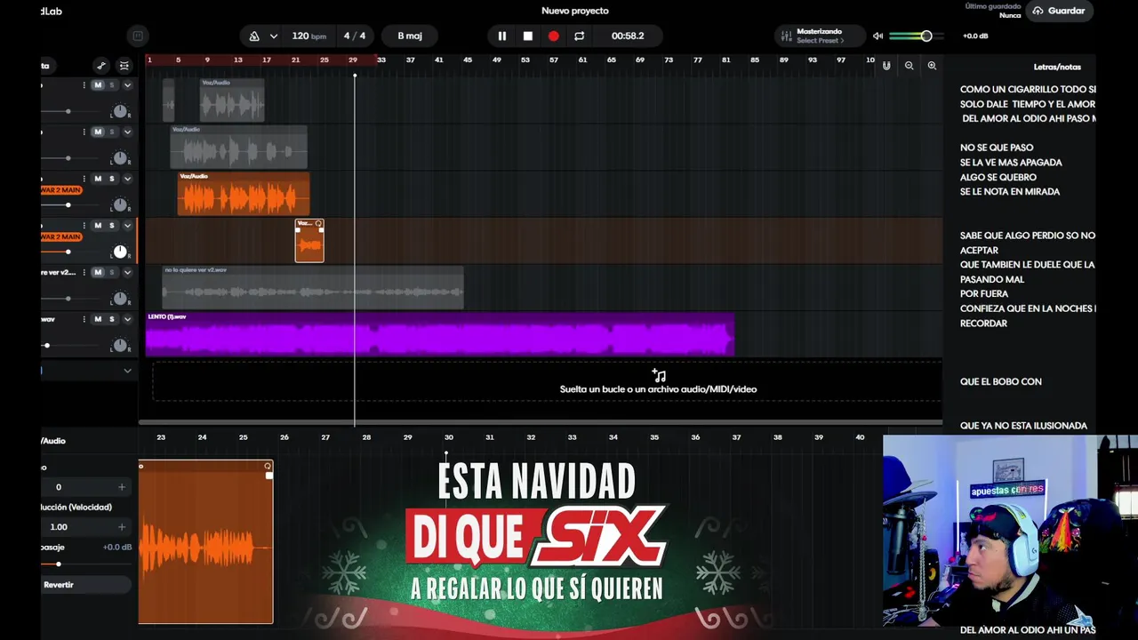Start recording with the red button
Image resolution: width=1138 pixels, height=640 pixels.
pyautogui.click(x=554, y=36)
